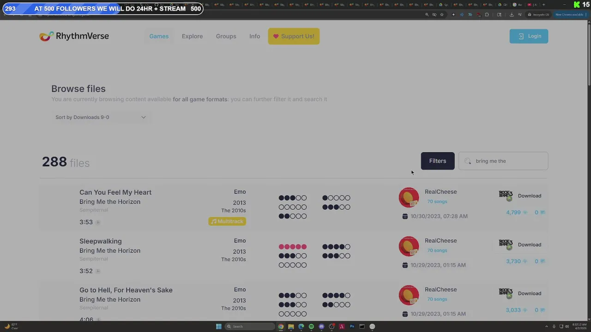Open File Explorer from the taskbar
The width and height of the screenshot is (591, 332).
coord(291,326)
